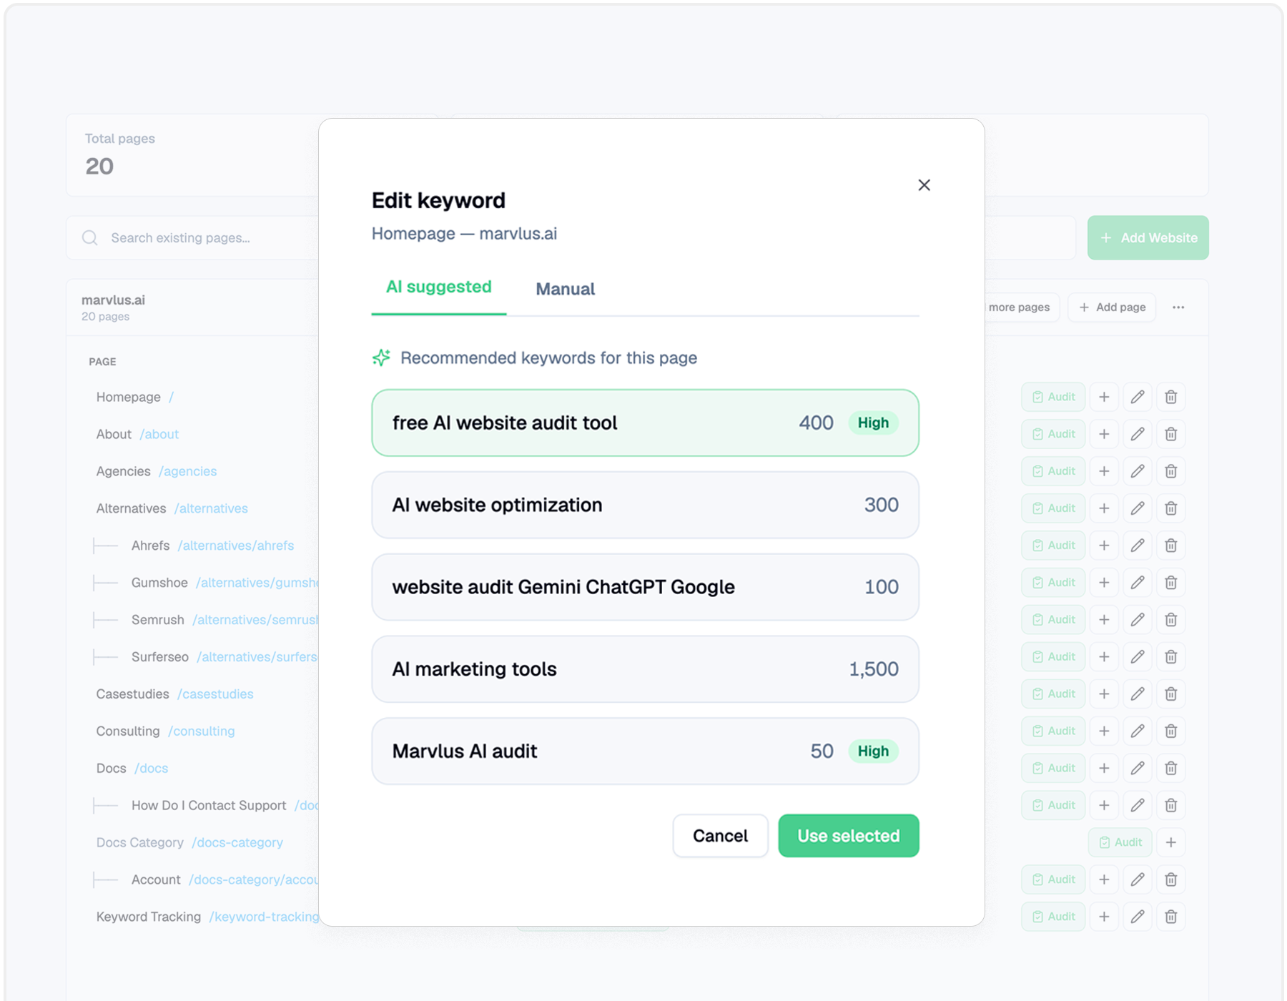Click the 'Keyword Tracking' page name
The height and width of the screenshot is (1001, 1287).
[x=149, y=917]
